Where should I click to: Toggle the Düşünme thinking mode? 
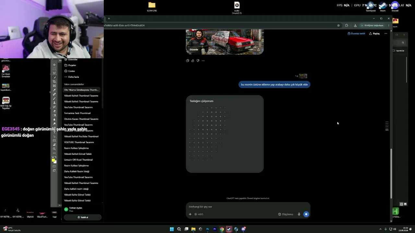[x=286, y=214]
